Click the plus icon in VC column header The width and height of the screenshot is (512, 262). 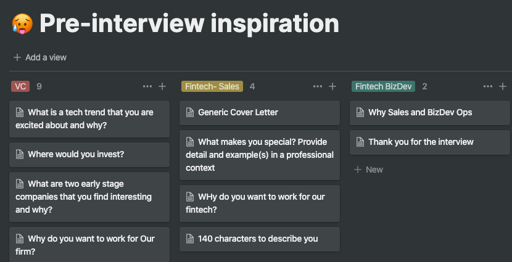pos(162,87)
